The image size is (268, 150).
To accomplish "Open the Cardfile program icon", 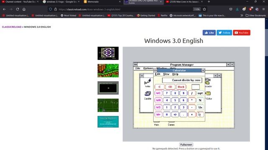I will [x=147, y=95].
